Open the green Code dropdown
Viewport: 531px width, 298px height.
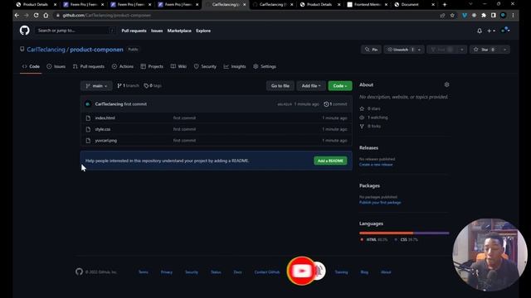pyautogui.click(x=340, y=86)
